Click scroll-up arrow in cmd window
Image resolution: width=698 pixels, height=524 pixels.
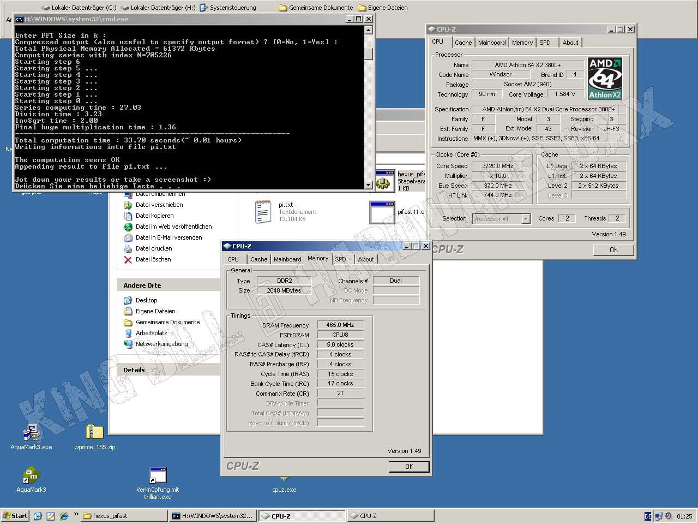click(369, 29)
